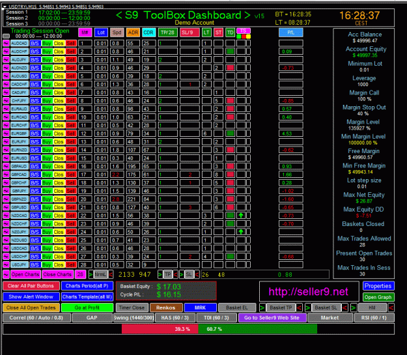The image size is (407, 355).
Task: Click the red arrow right of HM
Action: (x=391, y=307)
